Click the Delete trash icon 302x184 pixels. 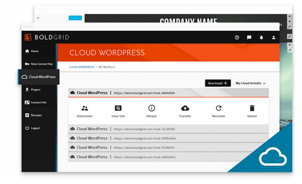(x=252, y=108)
